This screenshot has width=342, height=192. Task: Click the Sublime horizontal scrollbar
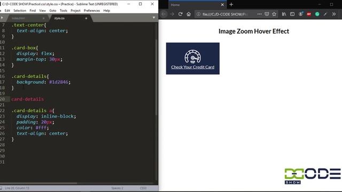pos(38,183)
